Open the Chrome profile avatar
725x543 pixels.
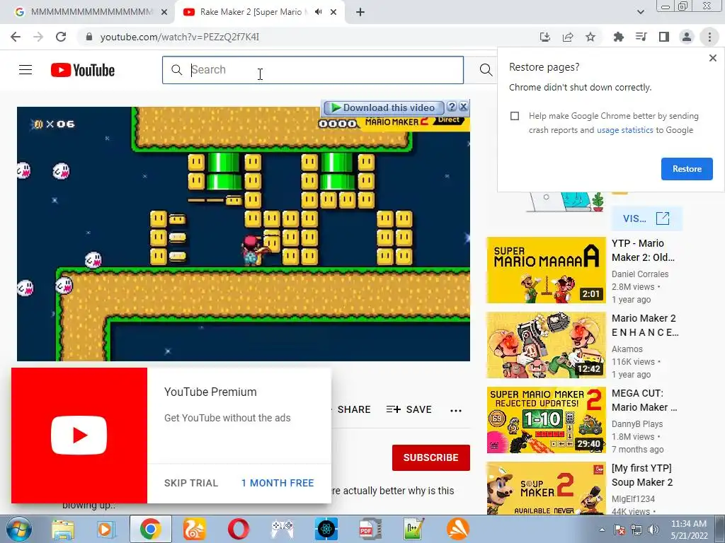coord(687,37)
